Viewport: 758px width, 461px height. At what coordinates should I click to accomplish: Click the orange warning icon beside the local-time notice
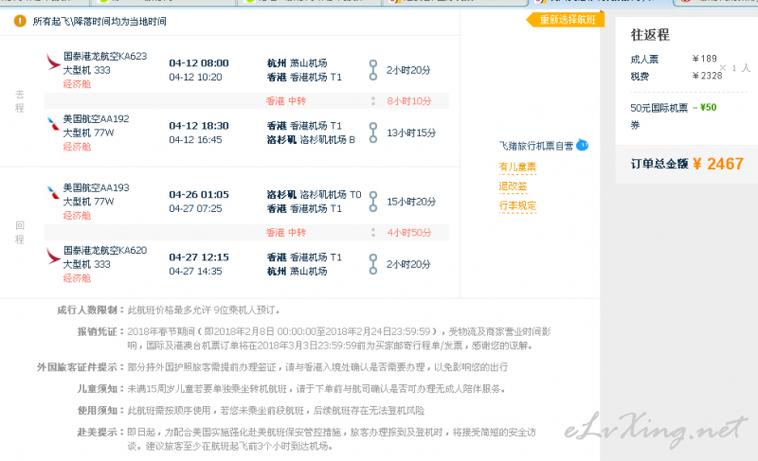coord(20,21)
